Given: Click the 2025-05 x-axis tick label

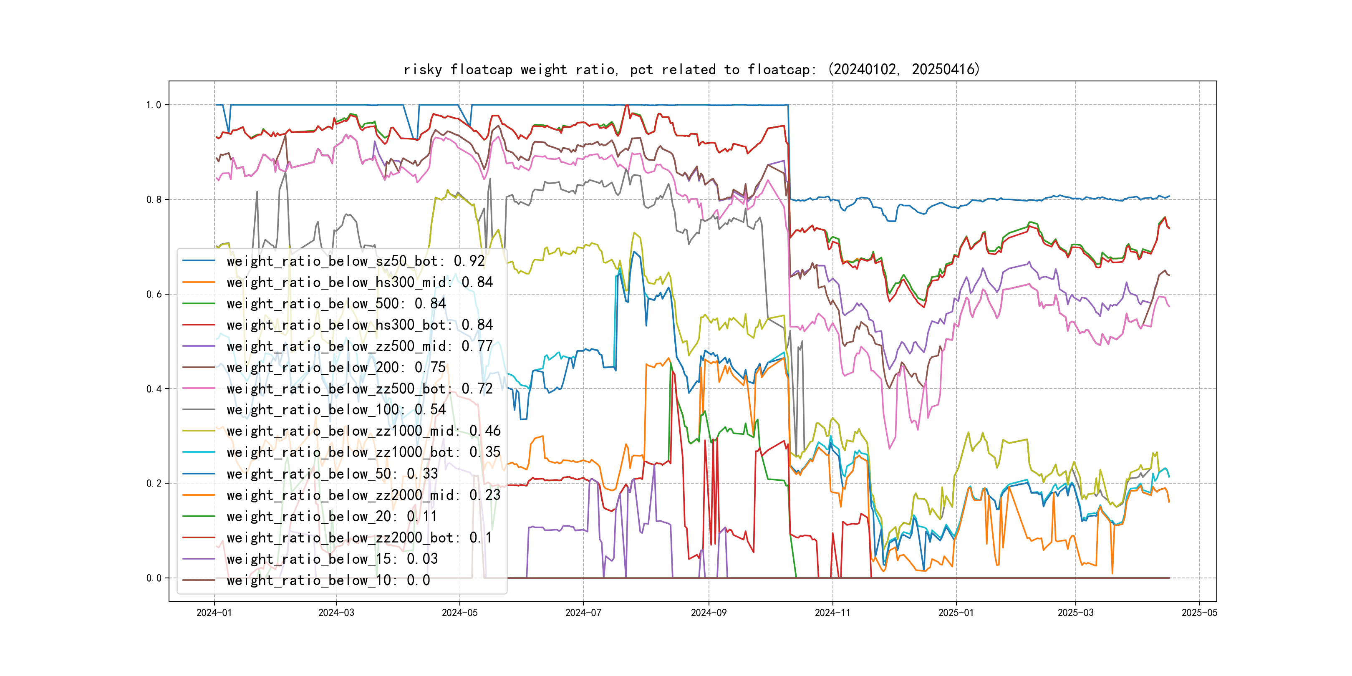Looking at the screenshot, I should [1199, 613].
